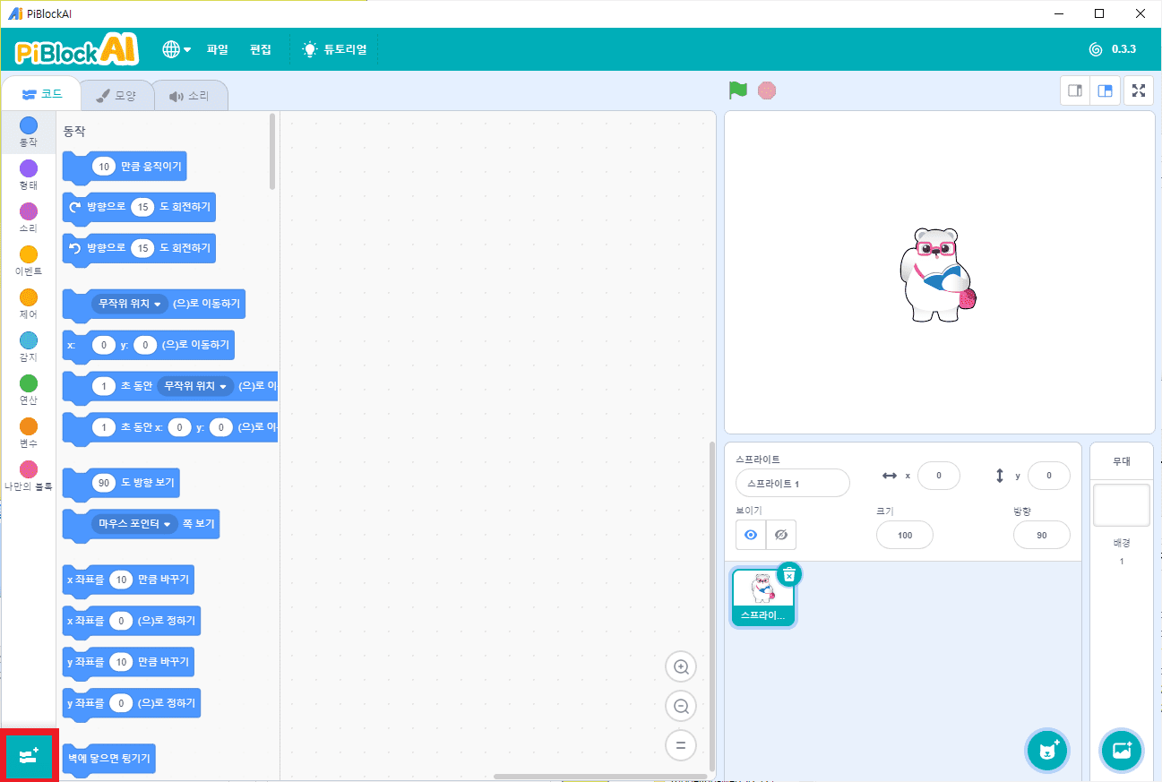Click the x 좌표를 만큼 바꾸기 block

(128, 580)
